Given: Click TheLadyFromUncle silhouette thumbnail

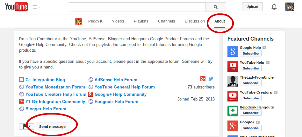Looking at the screenshot, I should pos(233,81).
